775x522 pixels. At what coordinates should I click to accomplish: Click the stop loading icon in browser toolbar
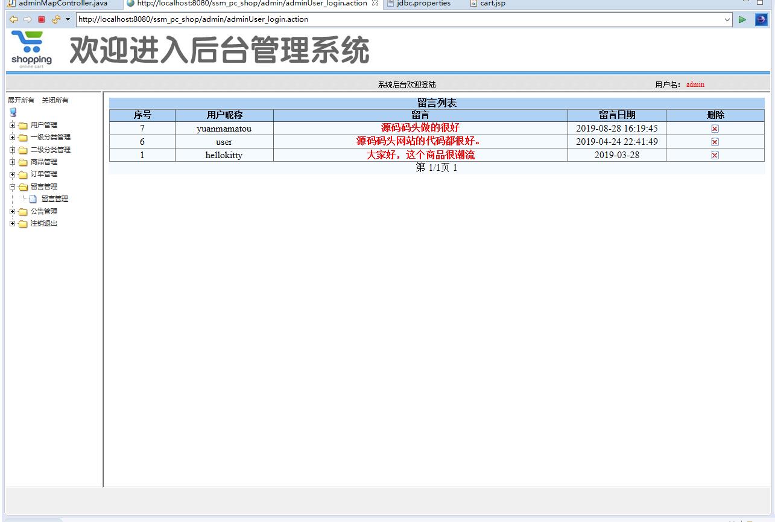pos(40,19)
